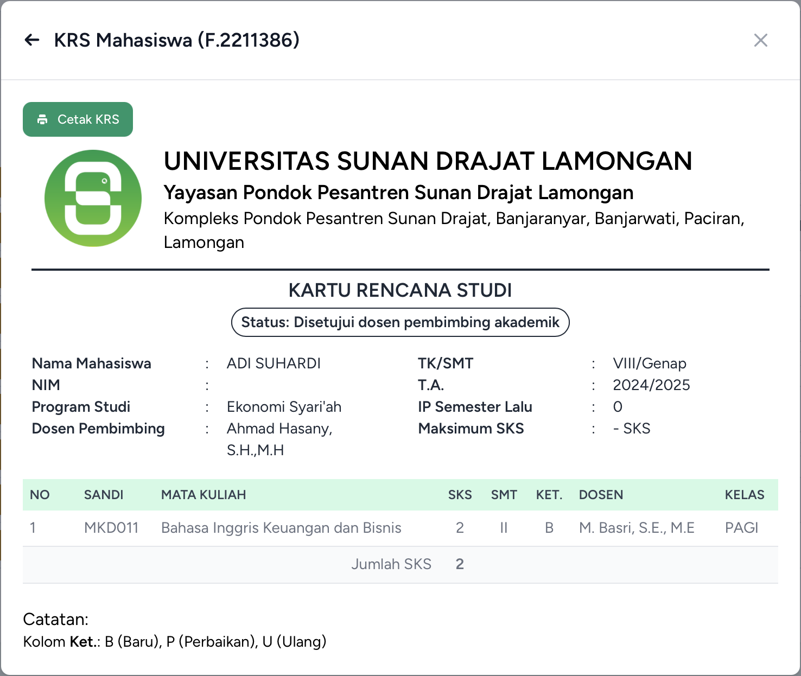Click the green university logo
Viewport: 801px width, 676px height.
pos(93,199)
